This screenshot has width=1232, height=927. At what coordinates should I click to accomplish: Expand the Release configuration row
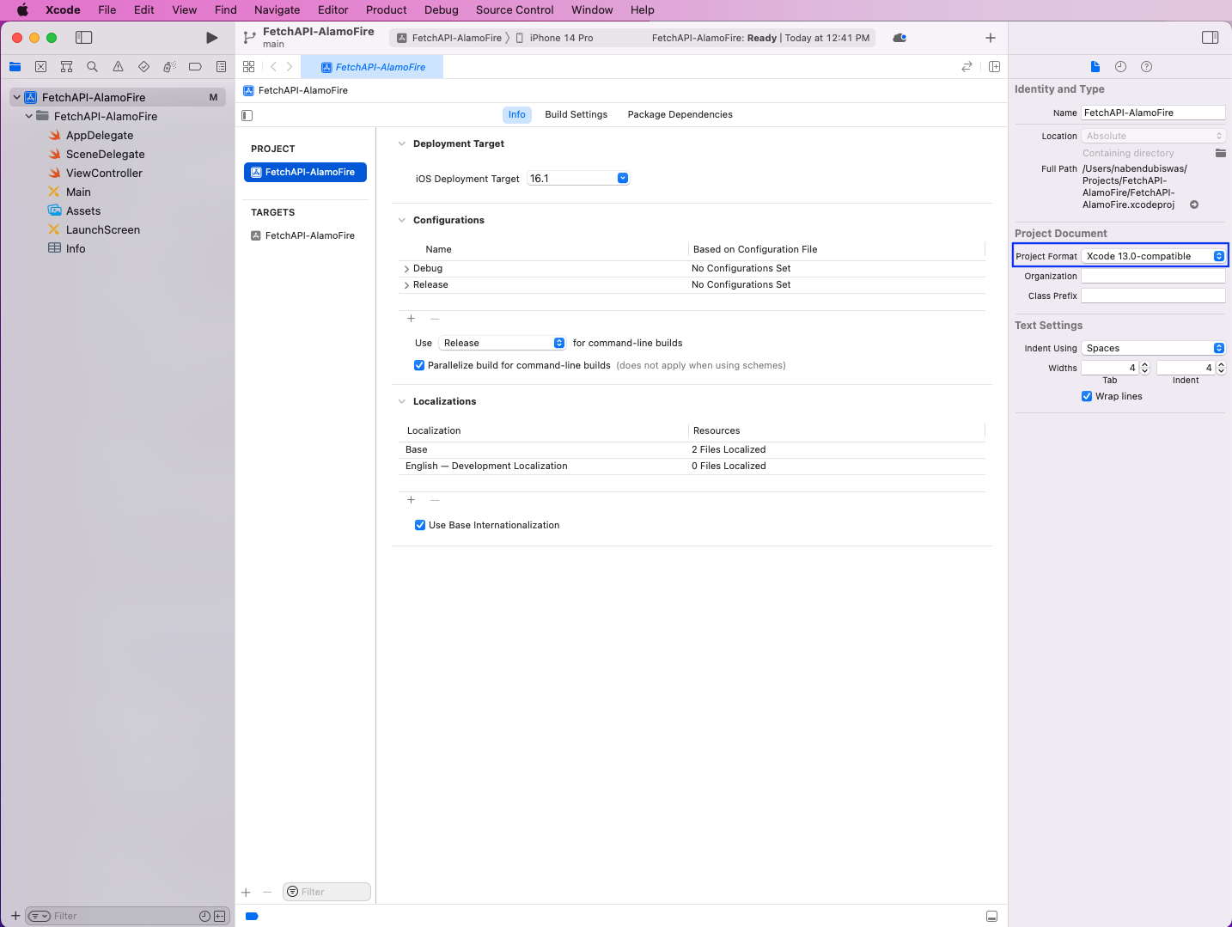pyautogui.click(x=406, y=285)
